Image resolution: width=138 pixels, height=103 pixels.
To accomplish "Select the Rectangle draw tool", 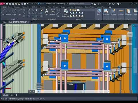I will coord(24,10).
